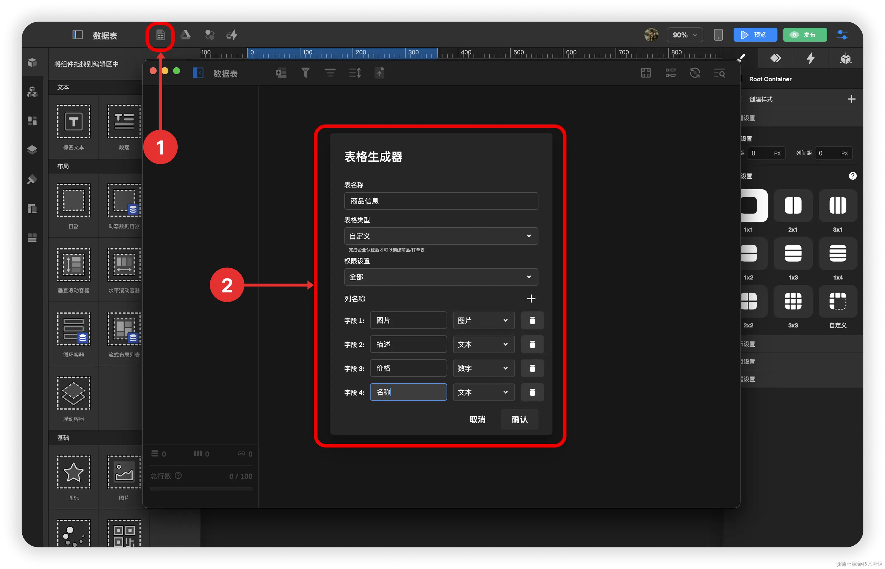Image resolution: width=885 pixels, height=569 pixels.
Task: Click the 取消 button
Action: pos(477,419)
